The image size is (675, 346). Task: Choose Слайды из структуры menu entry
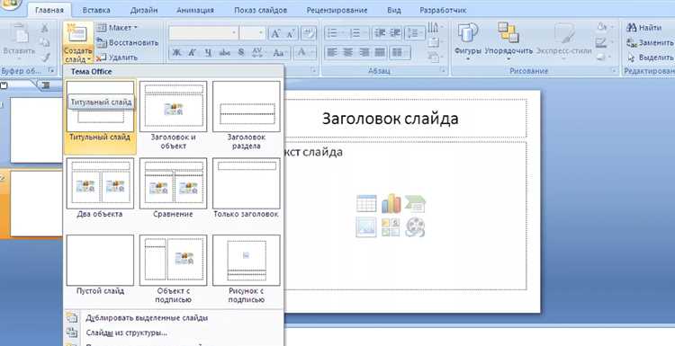(x=174, y=333)
